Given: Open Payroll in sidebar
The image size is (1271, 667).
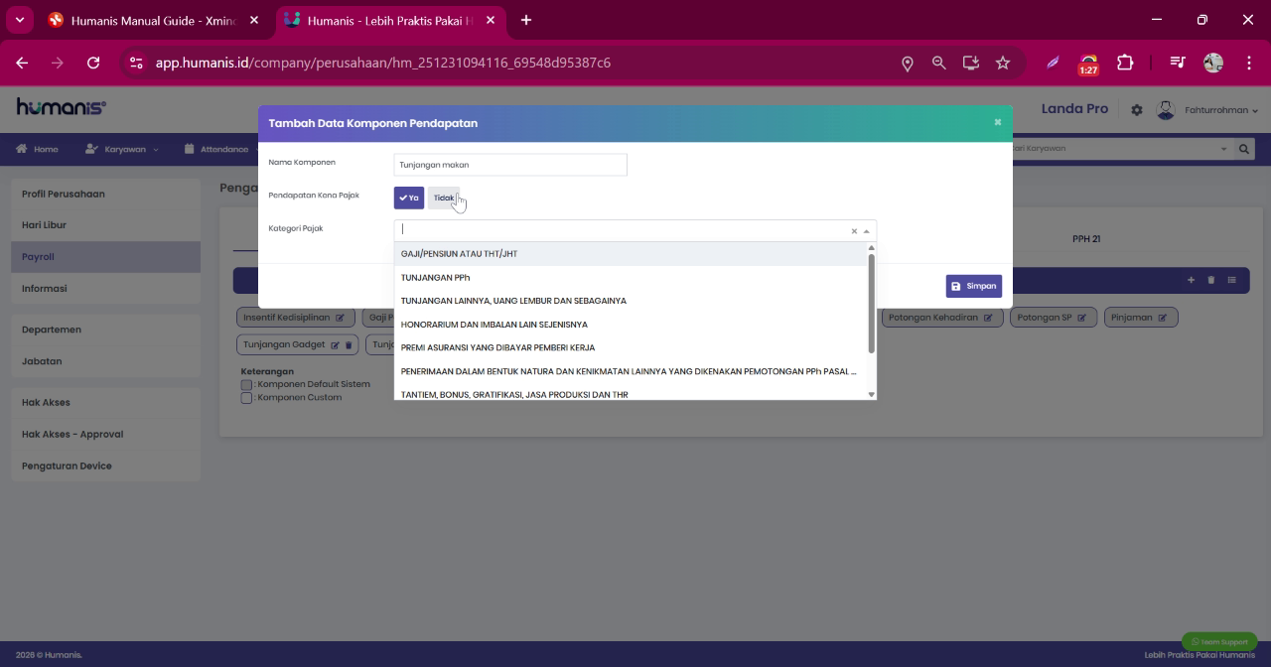Looking at the screenshot, I should [105, 257].
